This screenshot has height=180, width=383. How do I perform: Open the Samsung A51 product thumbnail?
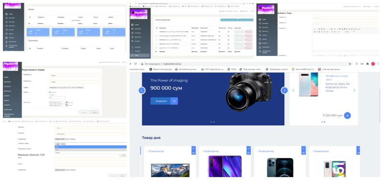[335, 169]
